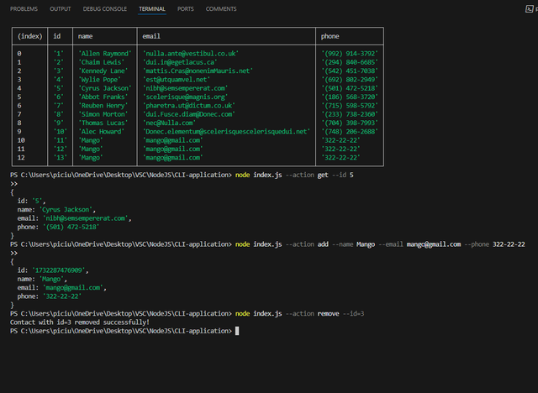Click the phone '(992) 914-3792'
Image resolution: width=538 pixels, height=393 pixels.
(x=350, y=54)
